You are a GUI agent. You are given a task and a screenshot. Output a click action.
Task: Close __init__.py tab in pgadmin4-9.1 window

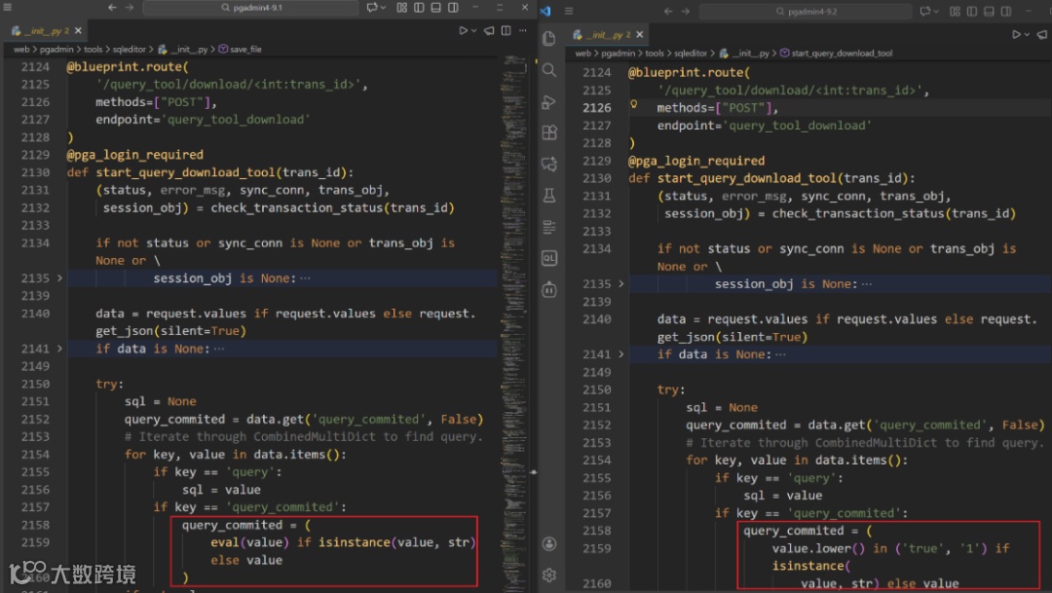point(79,31)
